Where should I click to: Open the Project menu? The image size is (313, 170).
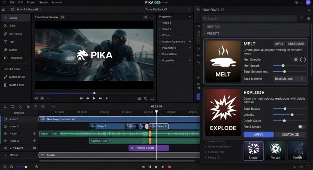pyautogui.click(x=31, y=2)
